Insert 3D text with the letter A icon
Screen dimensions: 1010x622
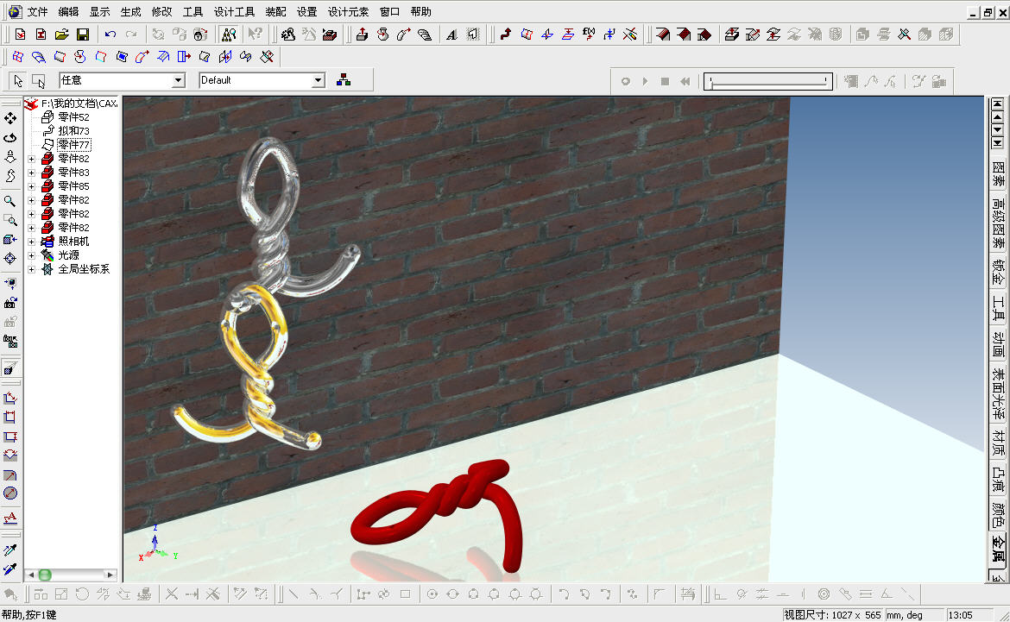point(451,35)
